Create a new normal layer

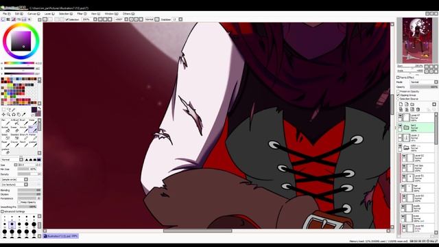click(401, 104)
